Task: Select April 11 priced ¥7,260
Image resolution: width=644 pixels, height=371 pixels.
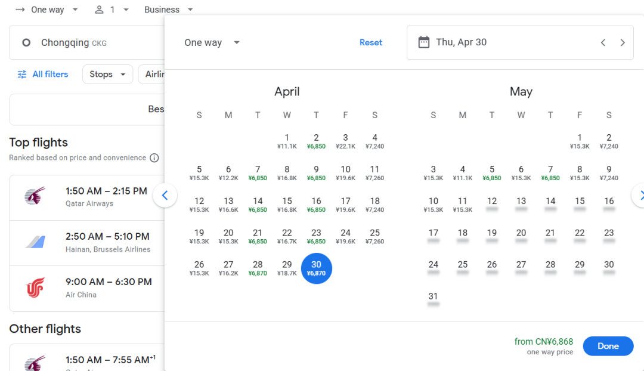Action: tap(374, 173)
